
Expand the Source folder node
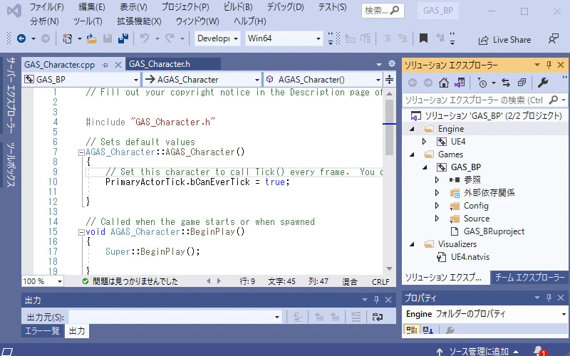coord(437,219)
